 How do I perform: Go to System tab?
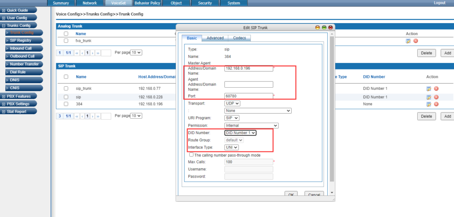[234, 3]
